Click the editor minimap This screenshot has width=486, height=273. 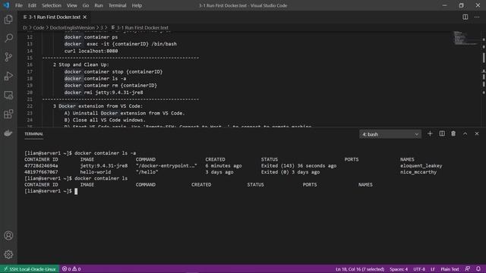[x=465, y=39]
